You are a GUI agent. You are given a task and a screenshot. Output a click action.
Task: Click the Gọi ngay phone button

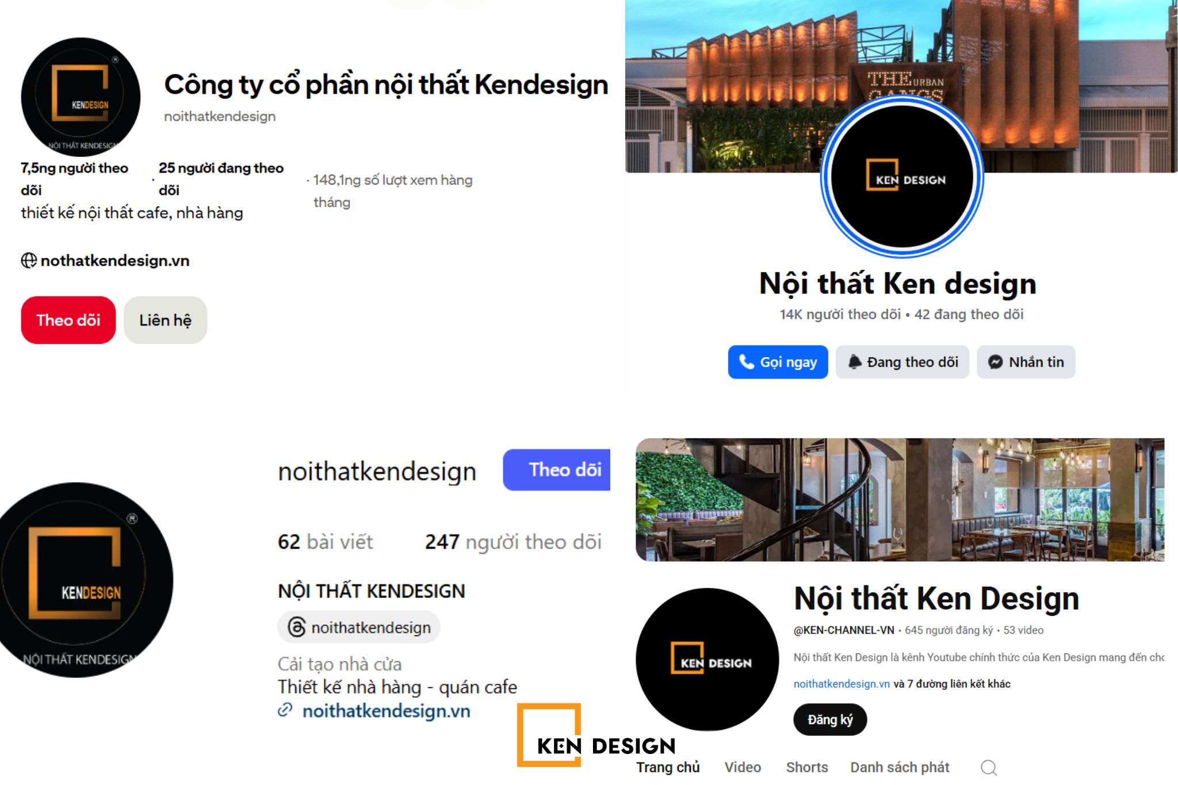click(x=778, y=362)
